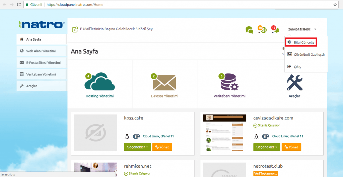Open Hosting Yönetimi cloud icon
The width and height of the screenshot is (343, 177).
click(x=99, y=81)
